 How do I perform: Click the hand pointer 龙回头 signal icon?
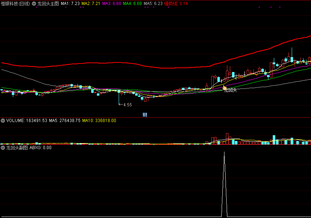(x=224, y=88)
